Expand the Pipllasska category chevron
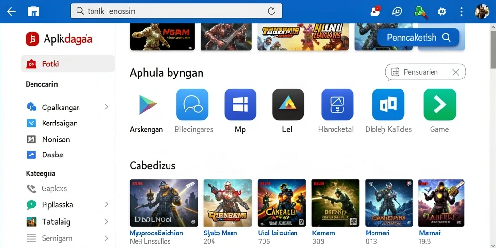Image resolution: width=496 pixels, height=248 pixels. [x=106, y=204]
